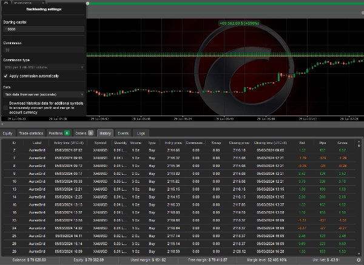Click the Commission value field

44,50
